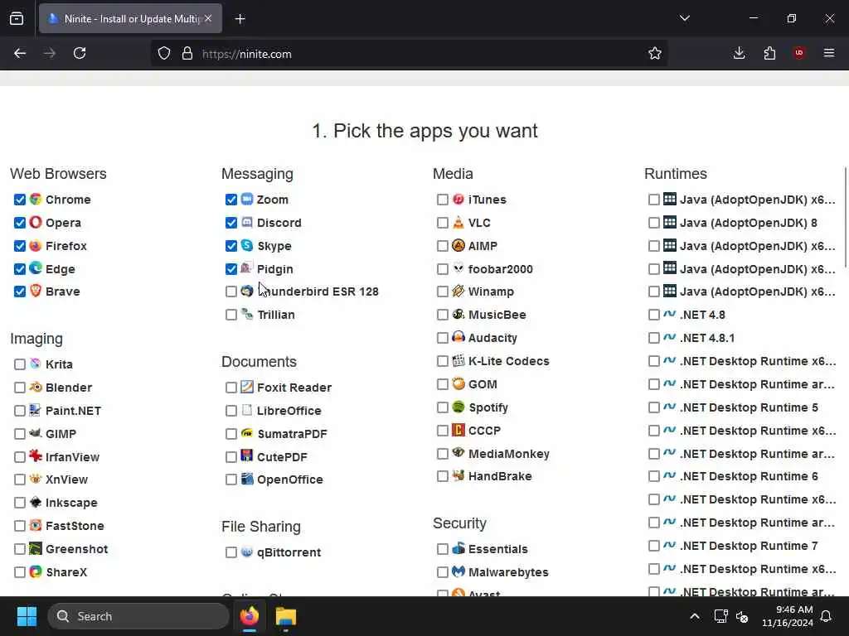Screen dimensions: 849x636
Task: Check the Krita checkbox
Action: tap(20, 364)
